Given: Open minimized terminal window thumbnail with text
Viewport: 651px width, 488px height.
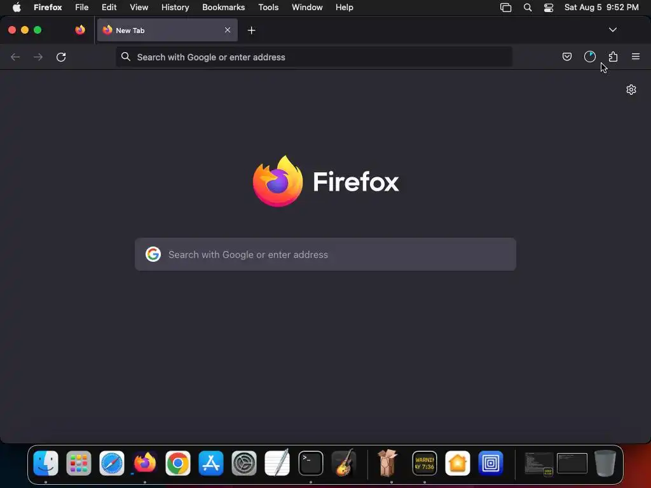Looking at the screenshot, I should tap(538, 463).
